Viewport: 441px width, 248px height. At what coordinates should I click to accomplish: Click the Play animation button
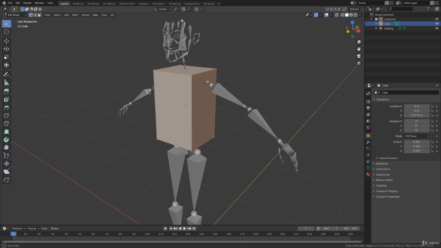(x=185, y=229)
